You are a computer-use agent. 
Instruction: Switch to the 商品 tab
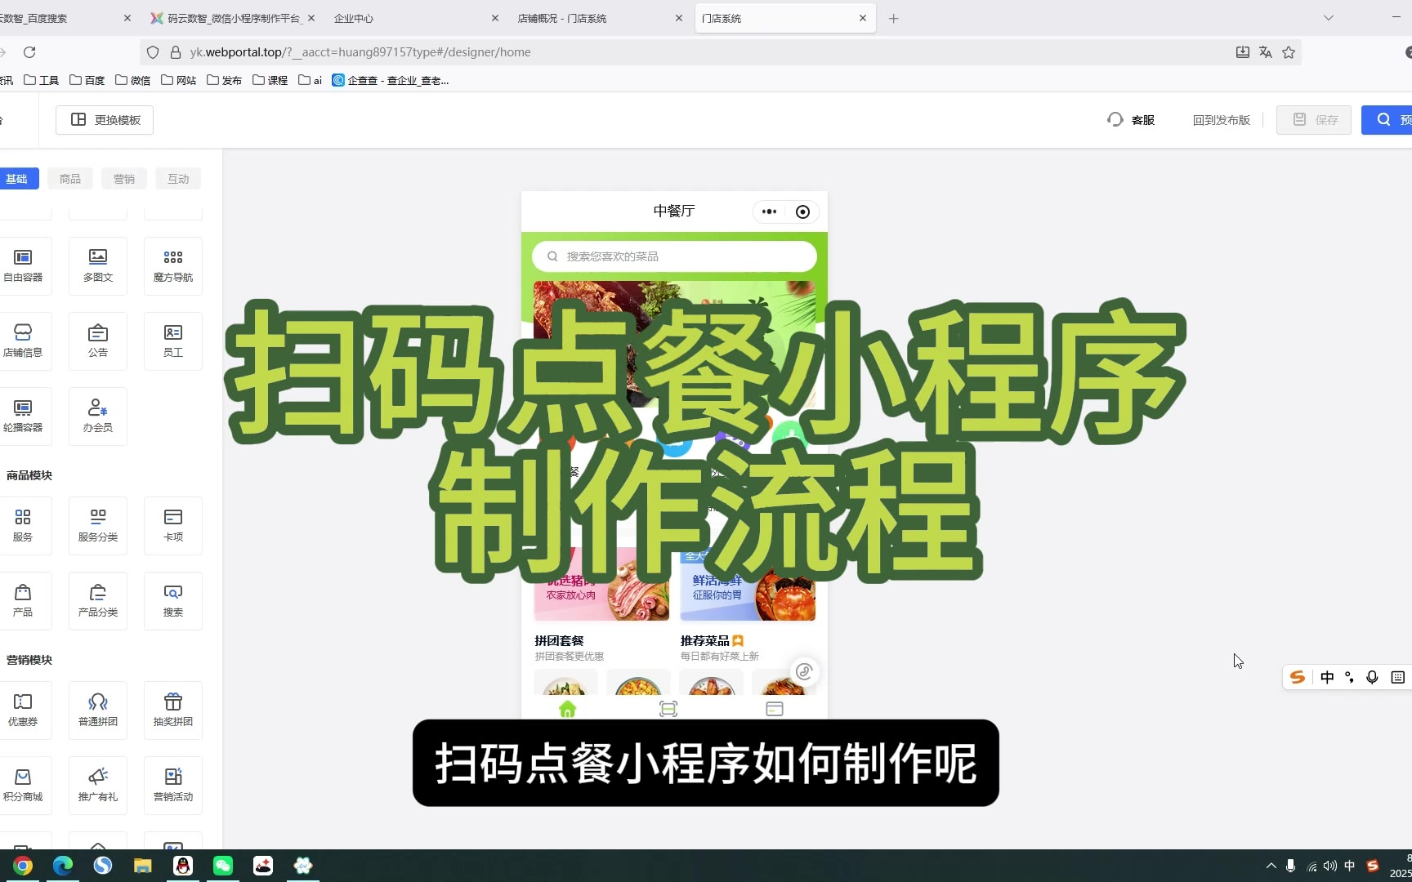pyautogui.click(x=70, y=179)
